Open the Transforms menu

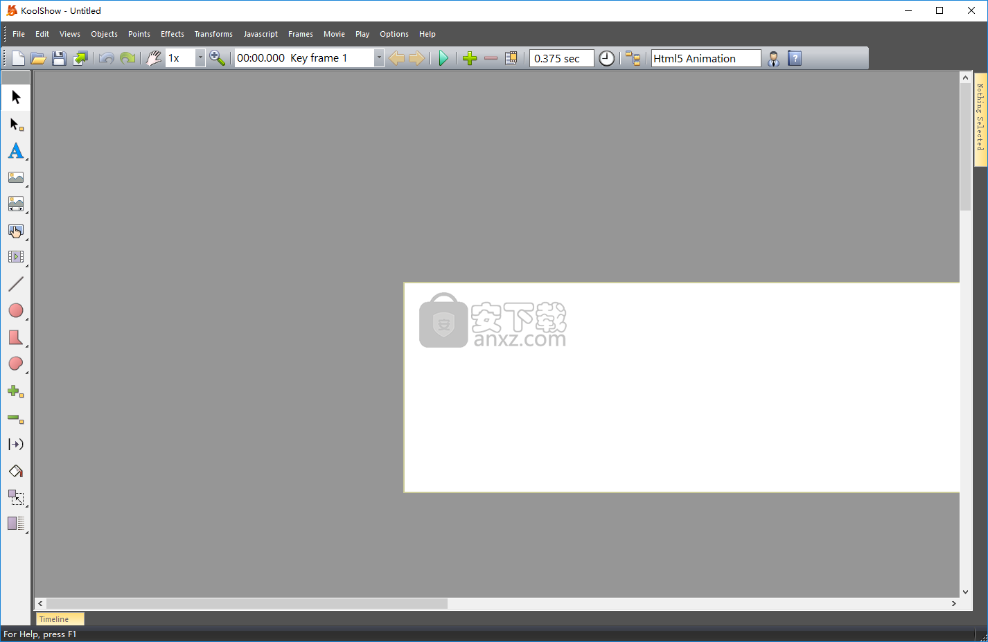(x=213, y=34)
